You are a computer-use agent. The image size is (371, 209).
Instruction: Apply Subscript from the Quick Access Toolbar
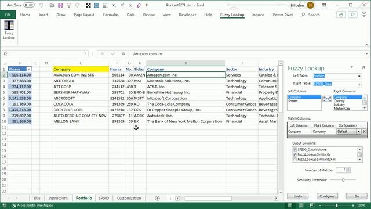pos(114,5)
